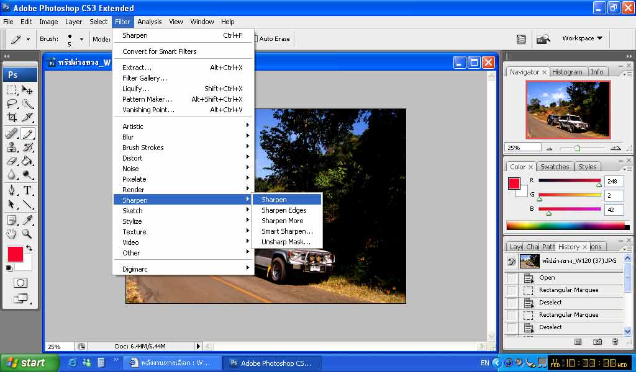Viewport: 636px width, 372px height.
Task: Choose the Hand tool
Action: [12, 234]
